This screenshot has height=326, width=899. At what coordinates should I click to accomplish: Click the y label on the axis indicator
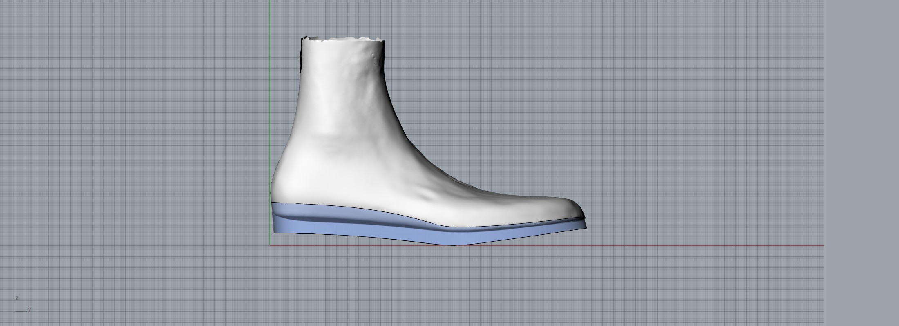tap(29, 310)
